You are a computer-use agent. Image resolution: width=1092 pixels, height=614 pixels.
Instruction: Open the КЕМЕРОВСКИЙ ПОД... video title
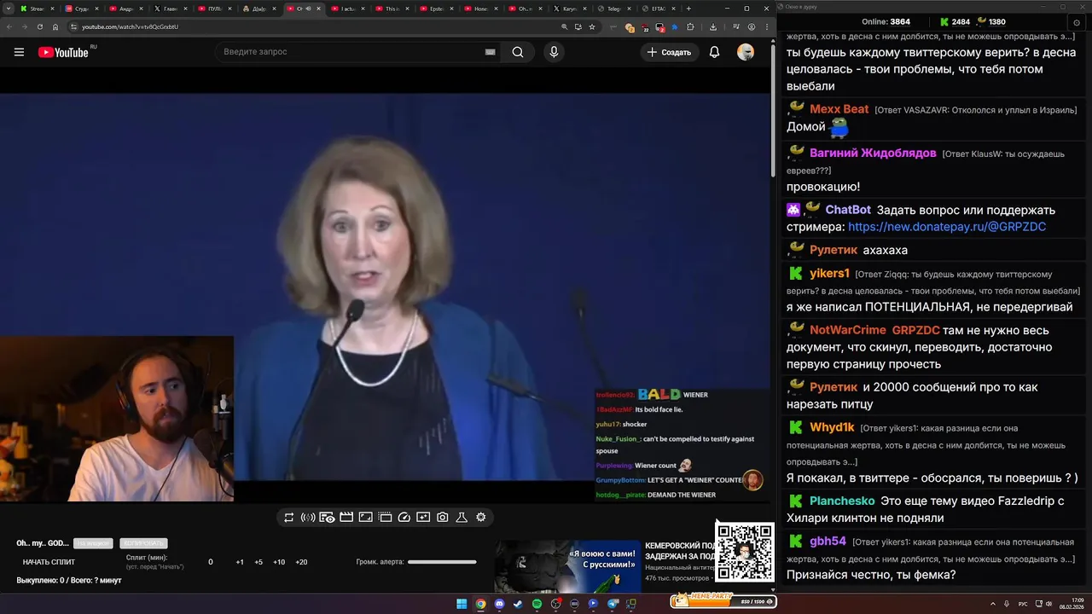[x=680, y=550]
